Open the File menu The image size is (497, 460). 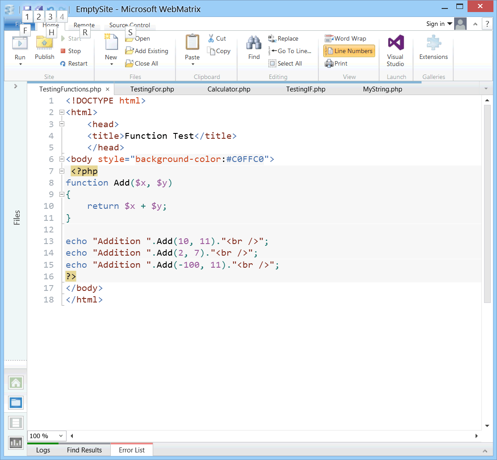click(x=20, y=25)
